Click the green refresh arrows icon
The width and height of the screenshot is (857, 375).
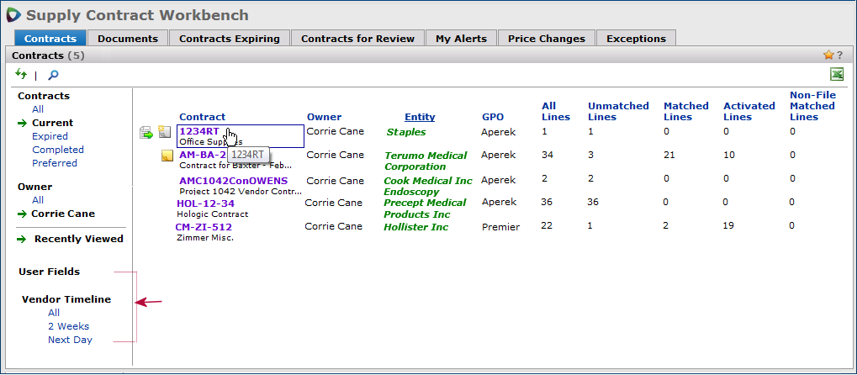[21, 75]
